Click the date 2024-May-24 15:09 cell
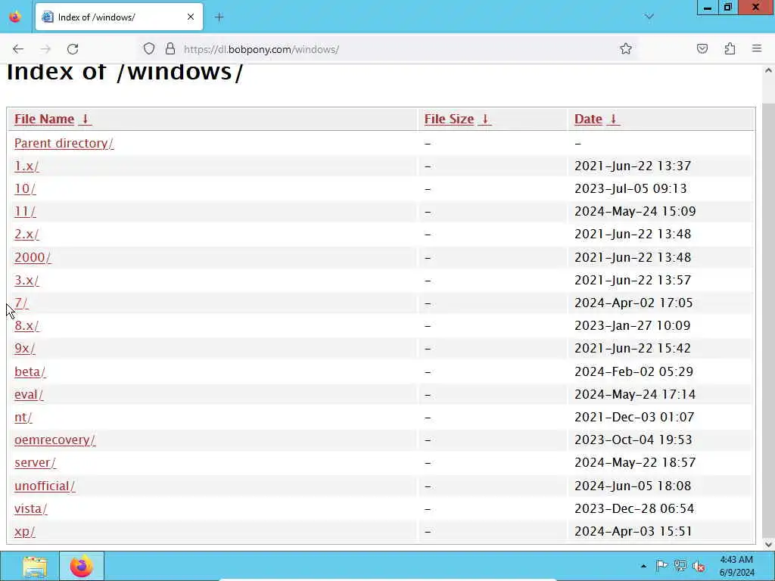Viewport: 775px width, 581px height. coord(635,212)
